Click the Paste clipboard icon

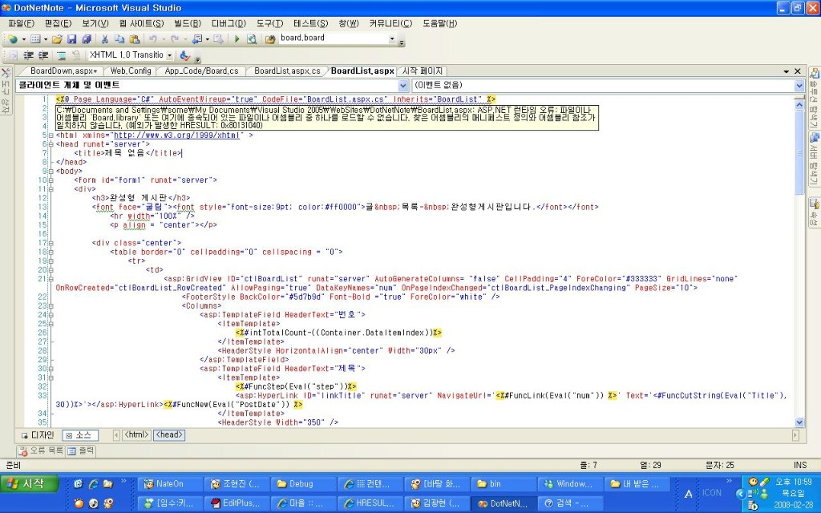pos(133,38)
